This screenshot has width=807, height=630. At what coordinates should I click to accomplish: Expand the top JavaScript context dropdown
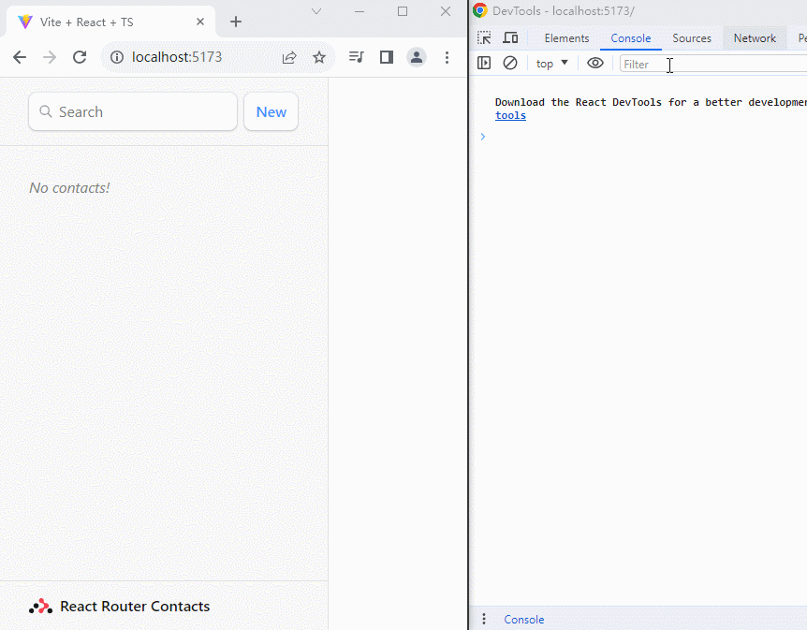[x=552, y=63]
